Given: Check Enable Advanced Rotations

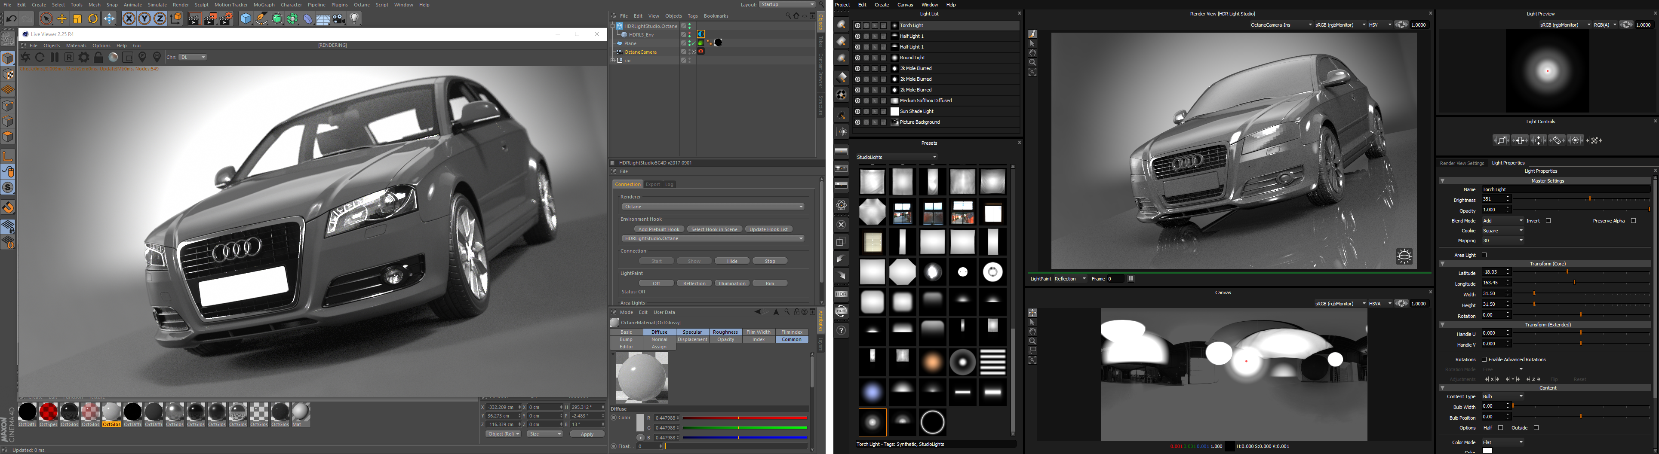Looking at the screenshot, I should (1484, 360).
